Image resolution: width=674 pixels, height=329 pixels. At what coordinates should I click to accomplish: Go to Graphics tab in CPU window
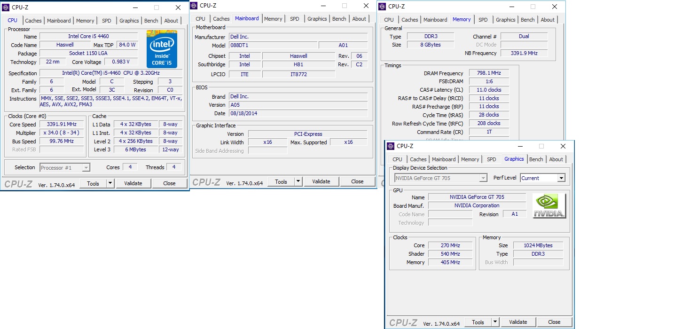point(129,21)
